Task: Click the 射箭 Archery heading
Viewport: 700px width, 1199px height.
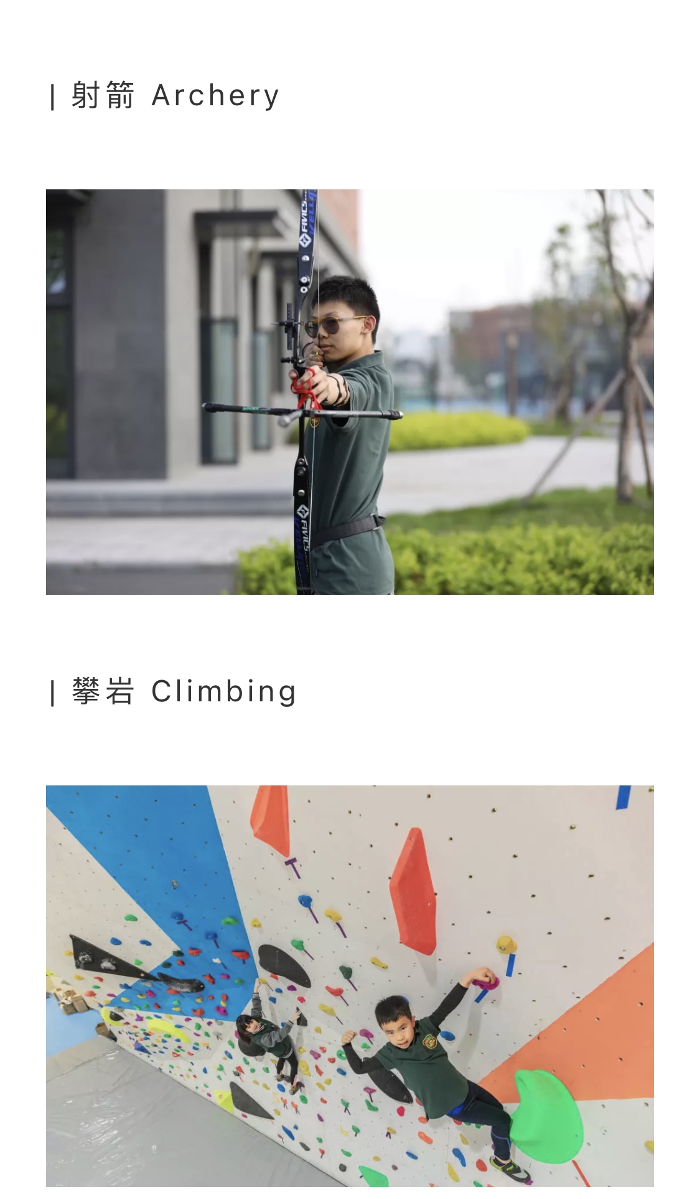Action: pos(166,95)
